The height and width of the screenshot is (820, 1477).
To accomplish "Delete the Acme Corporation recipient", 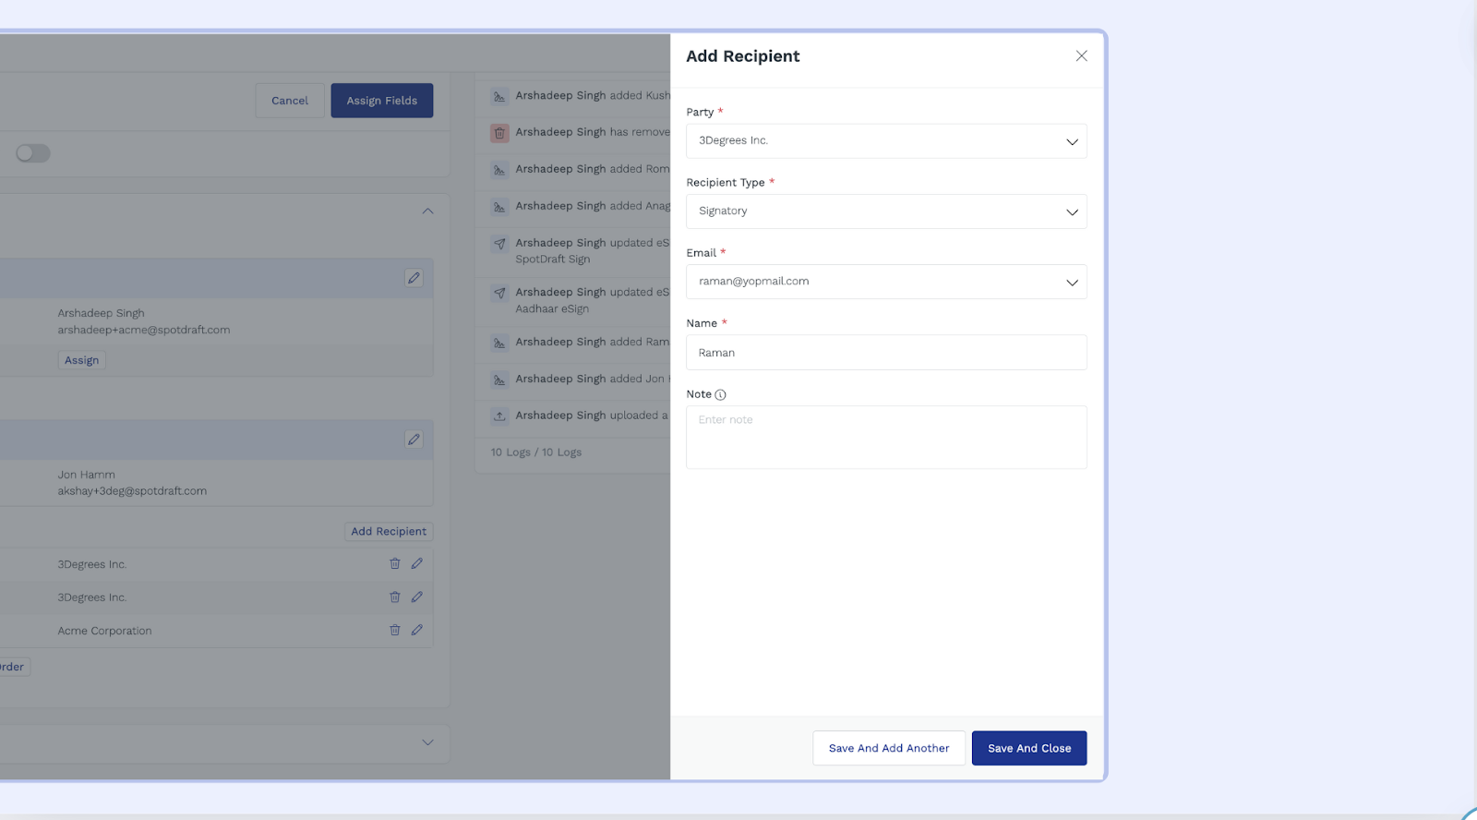I will 395,630.
